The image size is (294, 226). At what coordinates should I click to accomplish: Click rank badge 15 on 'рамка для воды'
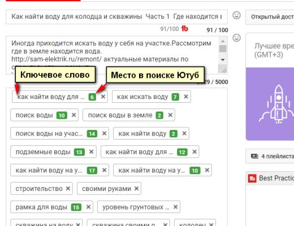[x=76, y=207]
